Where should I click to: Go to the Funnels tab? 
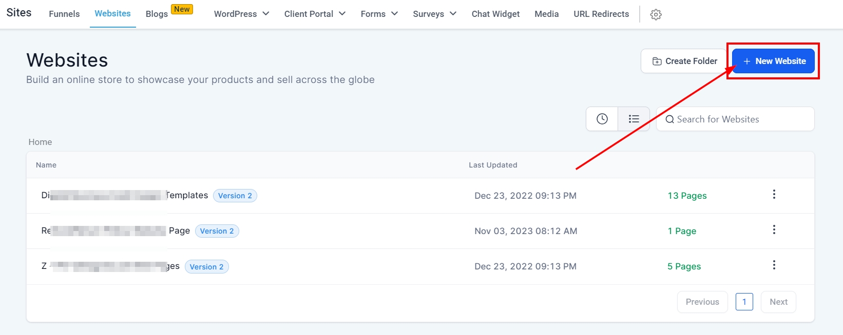pos(64,14)
